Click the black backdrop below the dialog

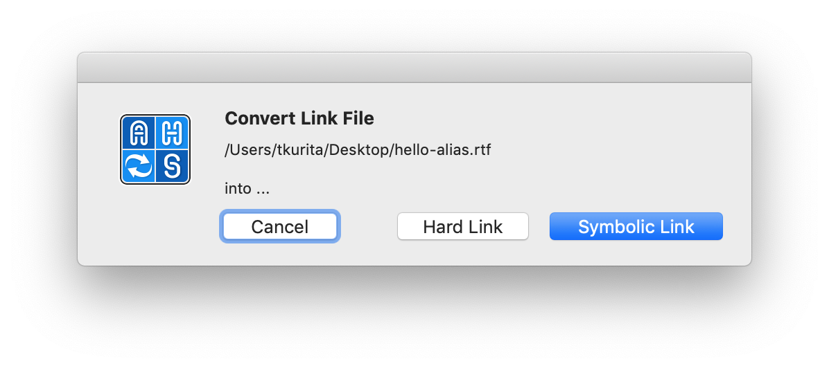(x=414, y=318)
